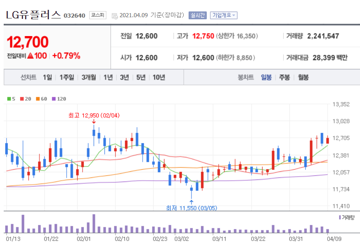Select the 1일 line chart tab
360x250 pixels.
(x=48, y=77)
